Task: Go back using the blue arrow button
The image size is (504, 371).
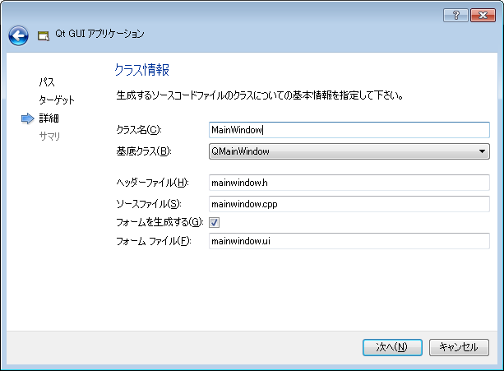Action: click(18, 35)
